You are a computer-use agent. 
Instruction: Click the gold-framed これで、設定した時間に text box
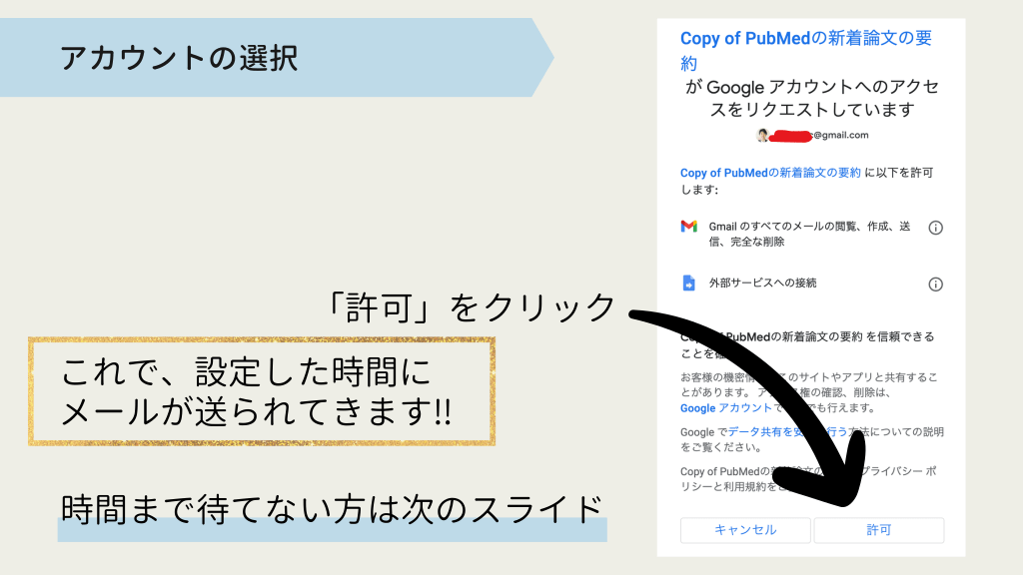point(262,391)
